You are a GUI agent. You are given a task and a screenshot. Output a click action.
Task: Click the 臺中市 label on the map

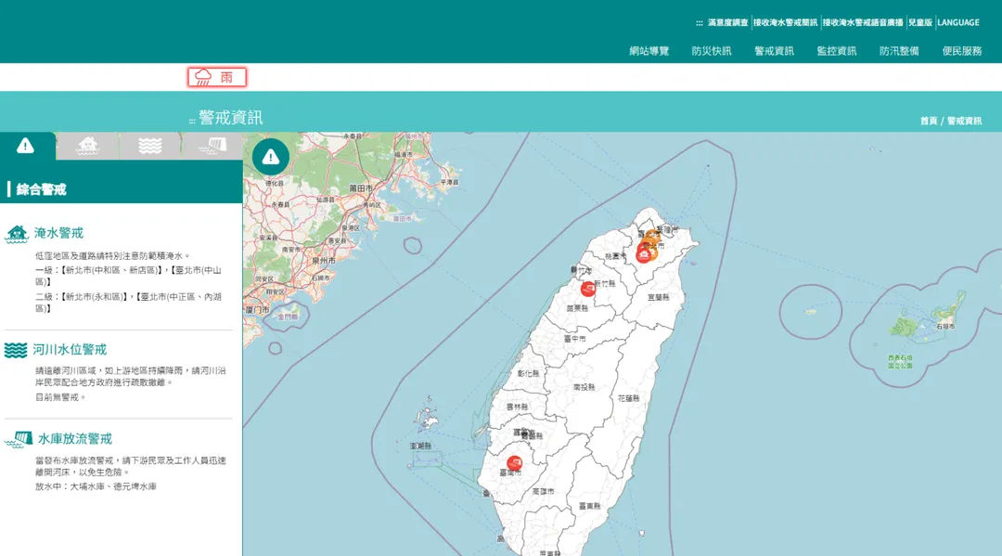(574, 339)
